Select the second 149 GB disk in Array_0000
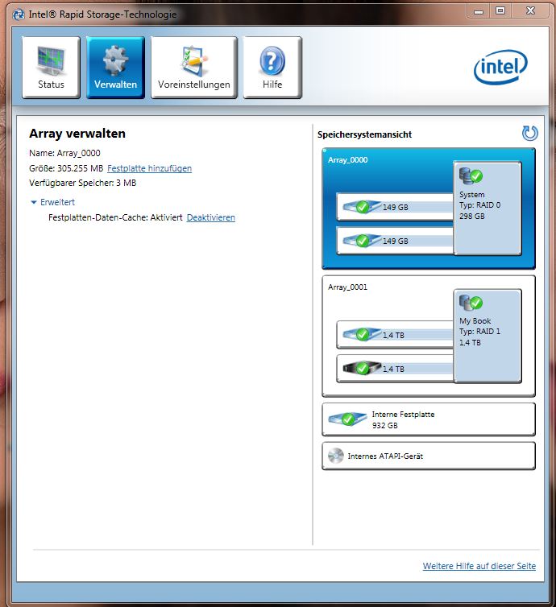This screenshot has width=556, height=607. [395, 241]
